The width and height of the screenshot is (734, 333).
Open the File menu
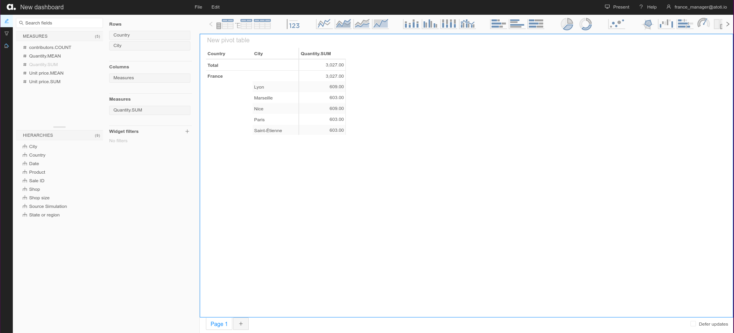198,7
